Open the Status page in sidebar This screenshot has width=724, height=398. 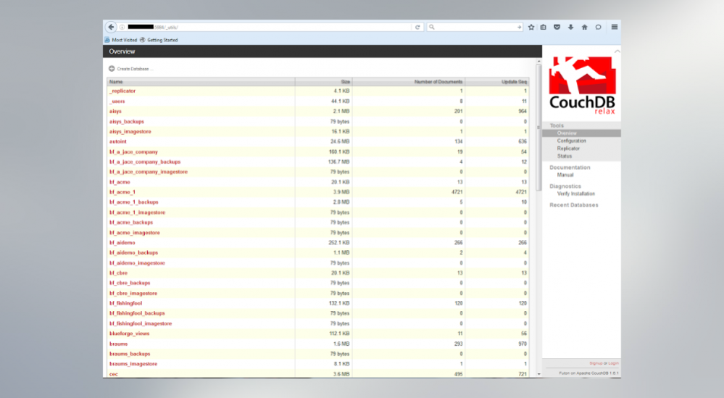(x=564, y=156)
